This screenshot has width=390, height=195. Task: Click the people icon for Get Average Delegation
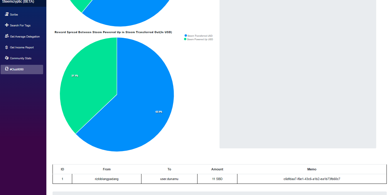click(x=7, y=36)
